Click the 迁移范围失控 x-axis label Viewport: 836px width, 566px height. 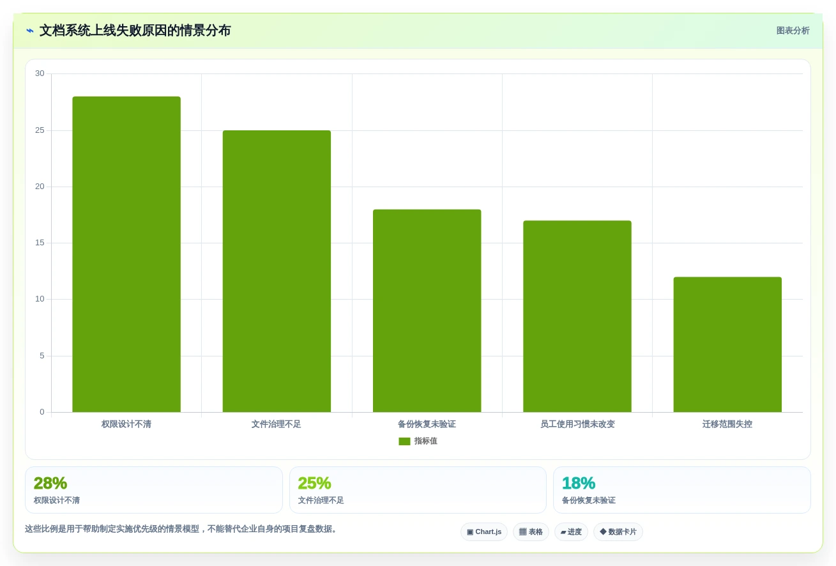pos(727,424)
